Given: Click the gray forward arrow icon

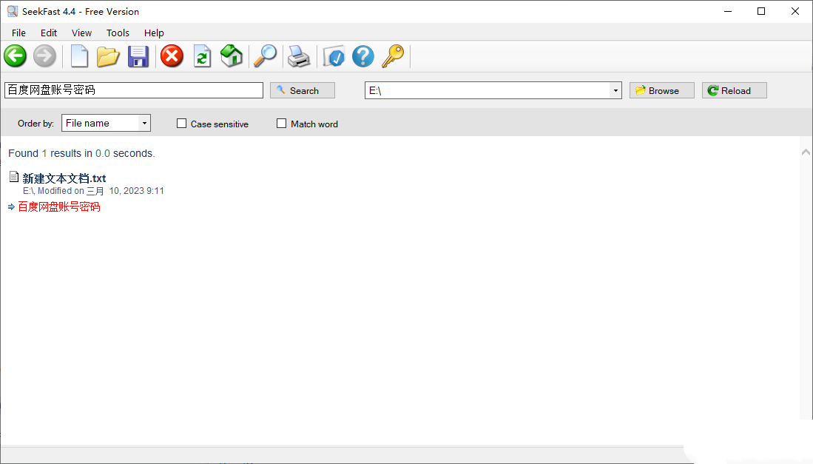Looking at the screenshot, I should click(x=44, y=56).
